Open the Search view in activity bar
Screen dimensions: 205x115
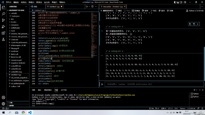(x=4, y=14)
